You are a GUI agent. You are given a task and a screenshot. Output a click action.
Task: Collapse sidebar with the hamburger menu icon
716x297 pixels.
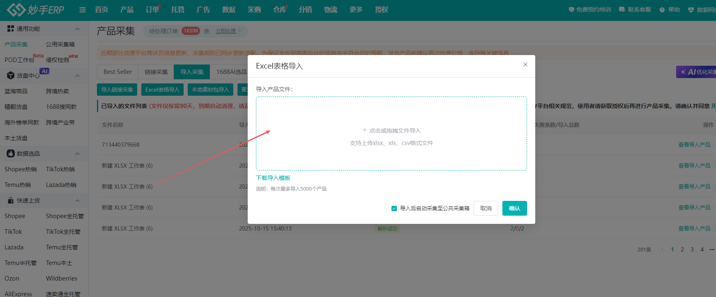click(x=83, y=10)
